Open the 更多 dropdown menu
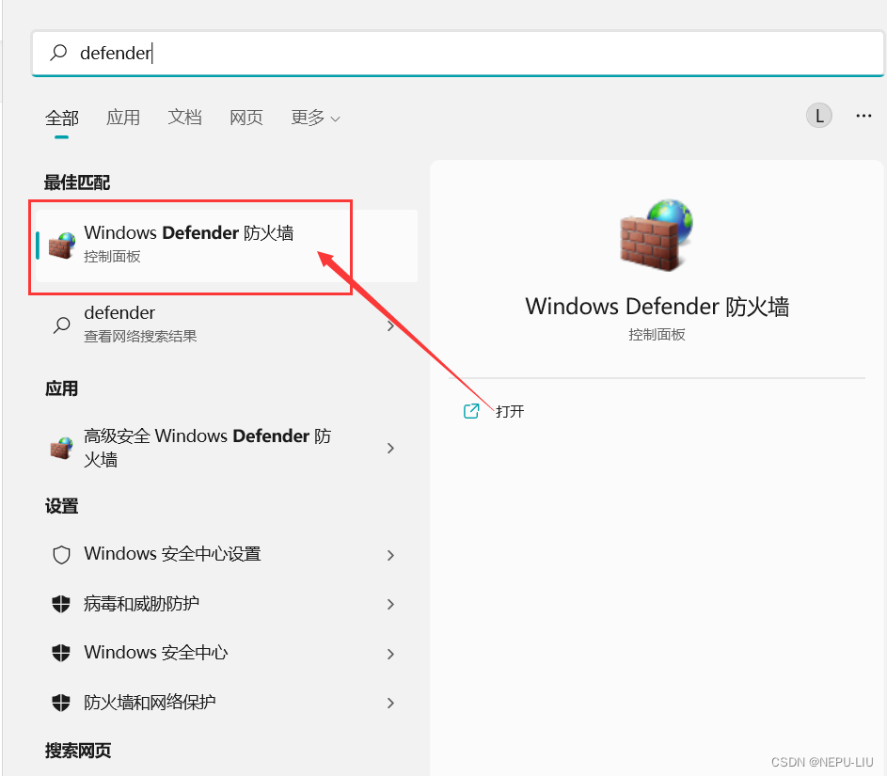The width and height of the screenshot is (887, 776). [x=315, y=118]
